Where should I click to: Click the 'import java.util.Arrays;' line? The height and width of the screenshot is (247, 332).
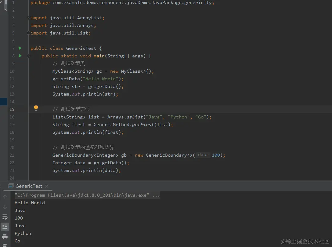click(63, 25)
